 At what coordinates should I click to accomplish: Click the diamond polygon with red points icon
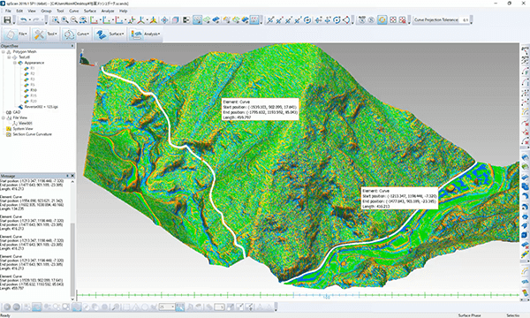[346, 20]
